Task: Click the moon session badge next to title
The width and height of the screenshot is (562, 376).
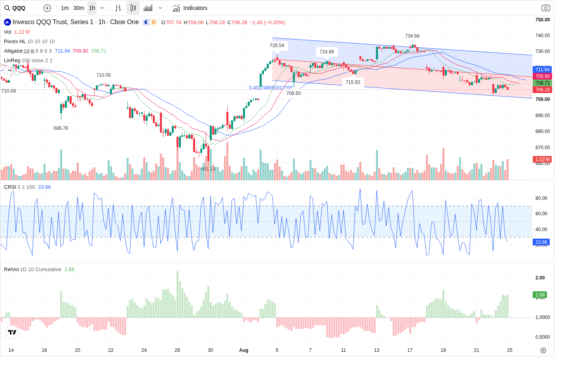Action: pos(146,22)
